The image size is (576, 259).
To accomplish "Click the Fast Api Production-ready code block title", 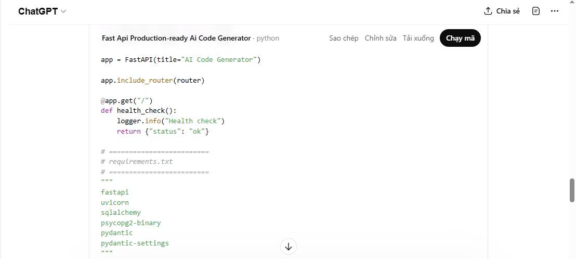I will tap(176, 38).
